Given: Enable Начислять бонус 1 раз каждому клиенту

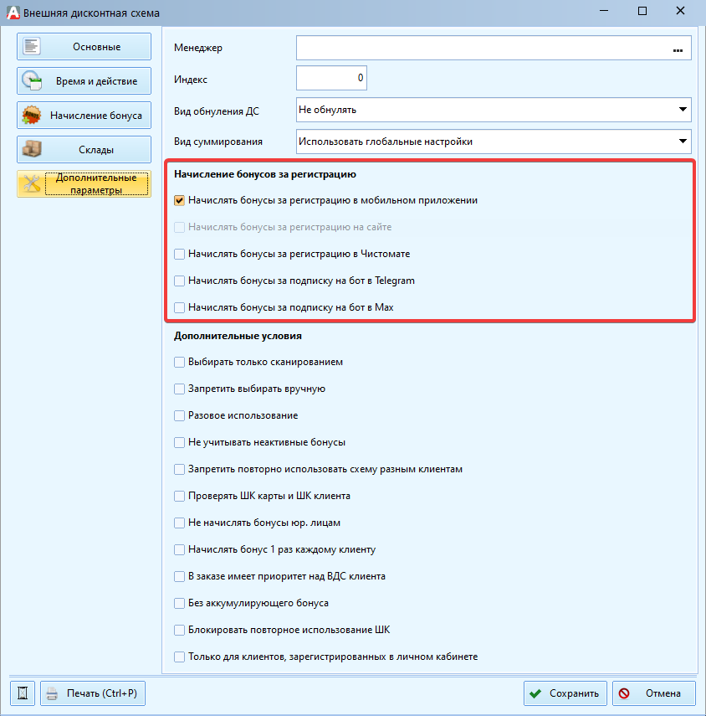Looking at the screenshot, I should 179,549.
